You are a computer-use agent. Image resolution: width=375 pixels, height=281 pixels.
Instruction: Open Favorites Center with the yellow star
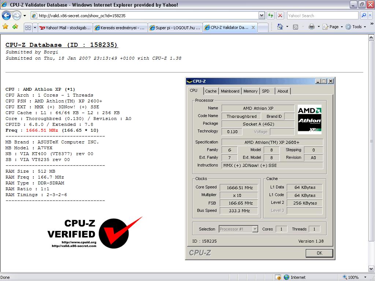tap(5, 27)
